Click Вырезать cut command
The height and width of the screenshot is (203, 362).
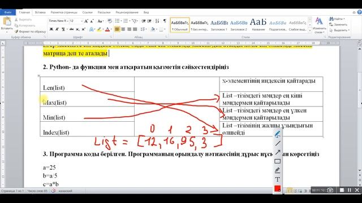point(23,20)
